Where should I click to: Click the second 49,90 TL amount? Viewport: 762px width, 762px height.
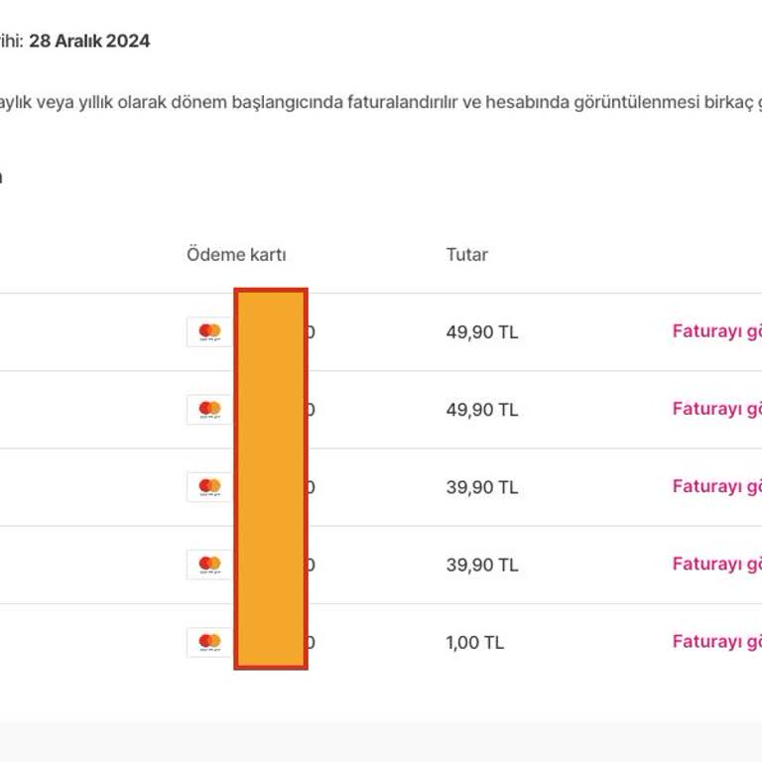(x=481, y=410)
